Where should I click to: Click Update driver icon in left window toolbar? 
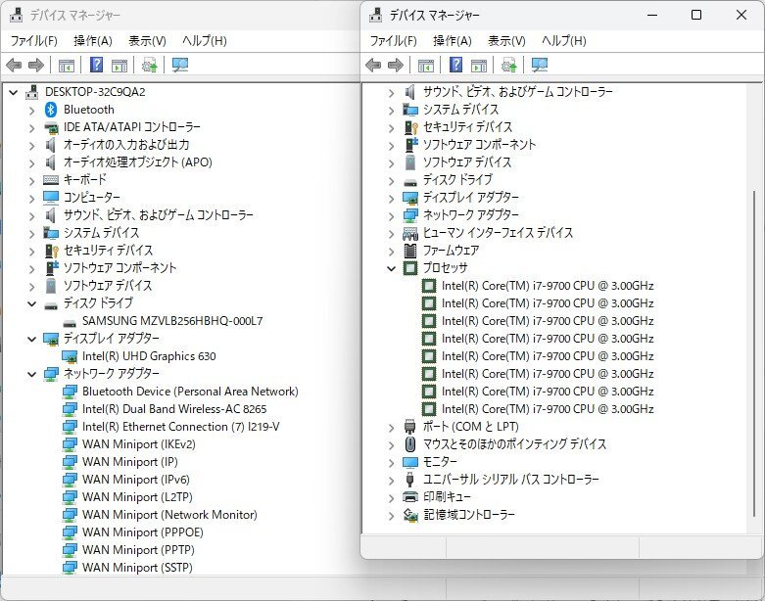point(149,65)
